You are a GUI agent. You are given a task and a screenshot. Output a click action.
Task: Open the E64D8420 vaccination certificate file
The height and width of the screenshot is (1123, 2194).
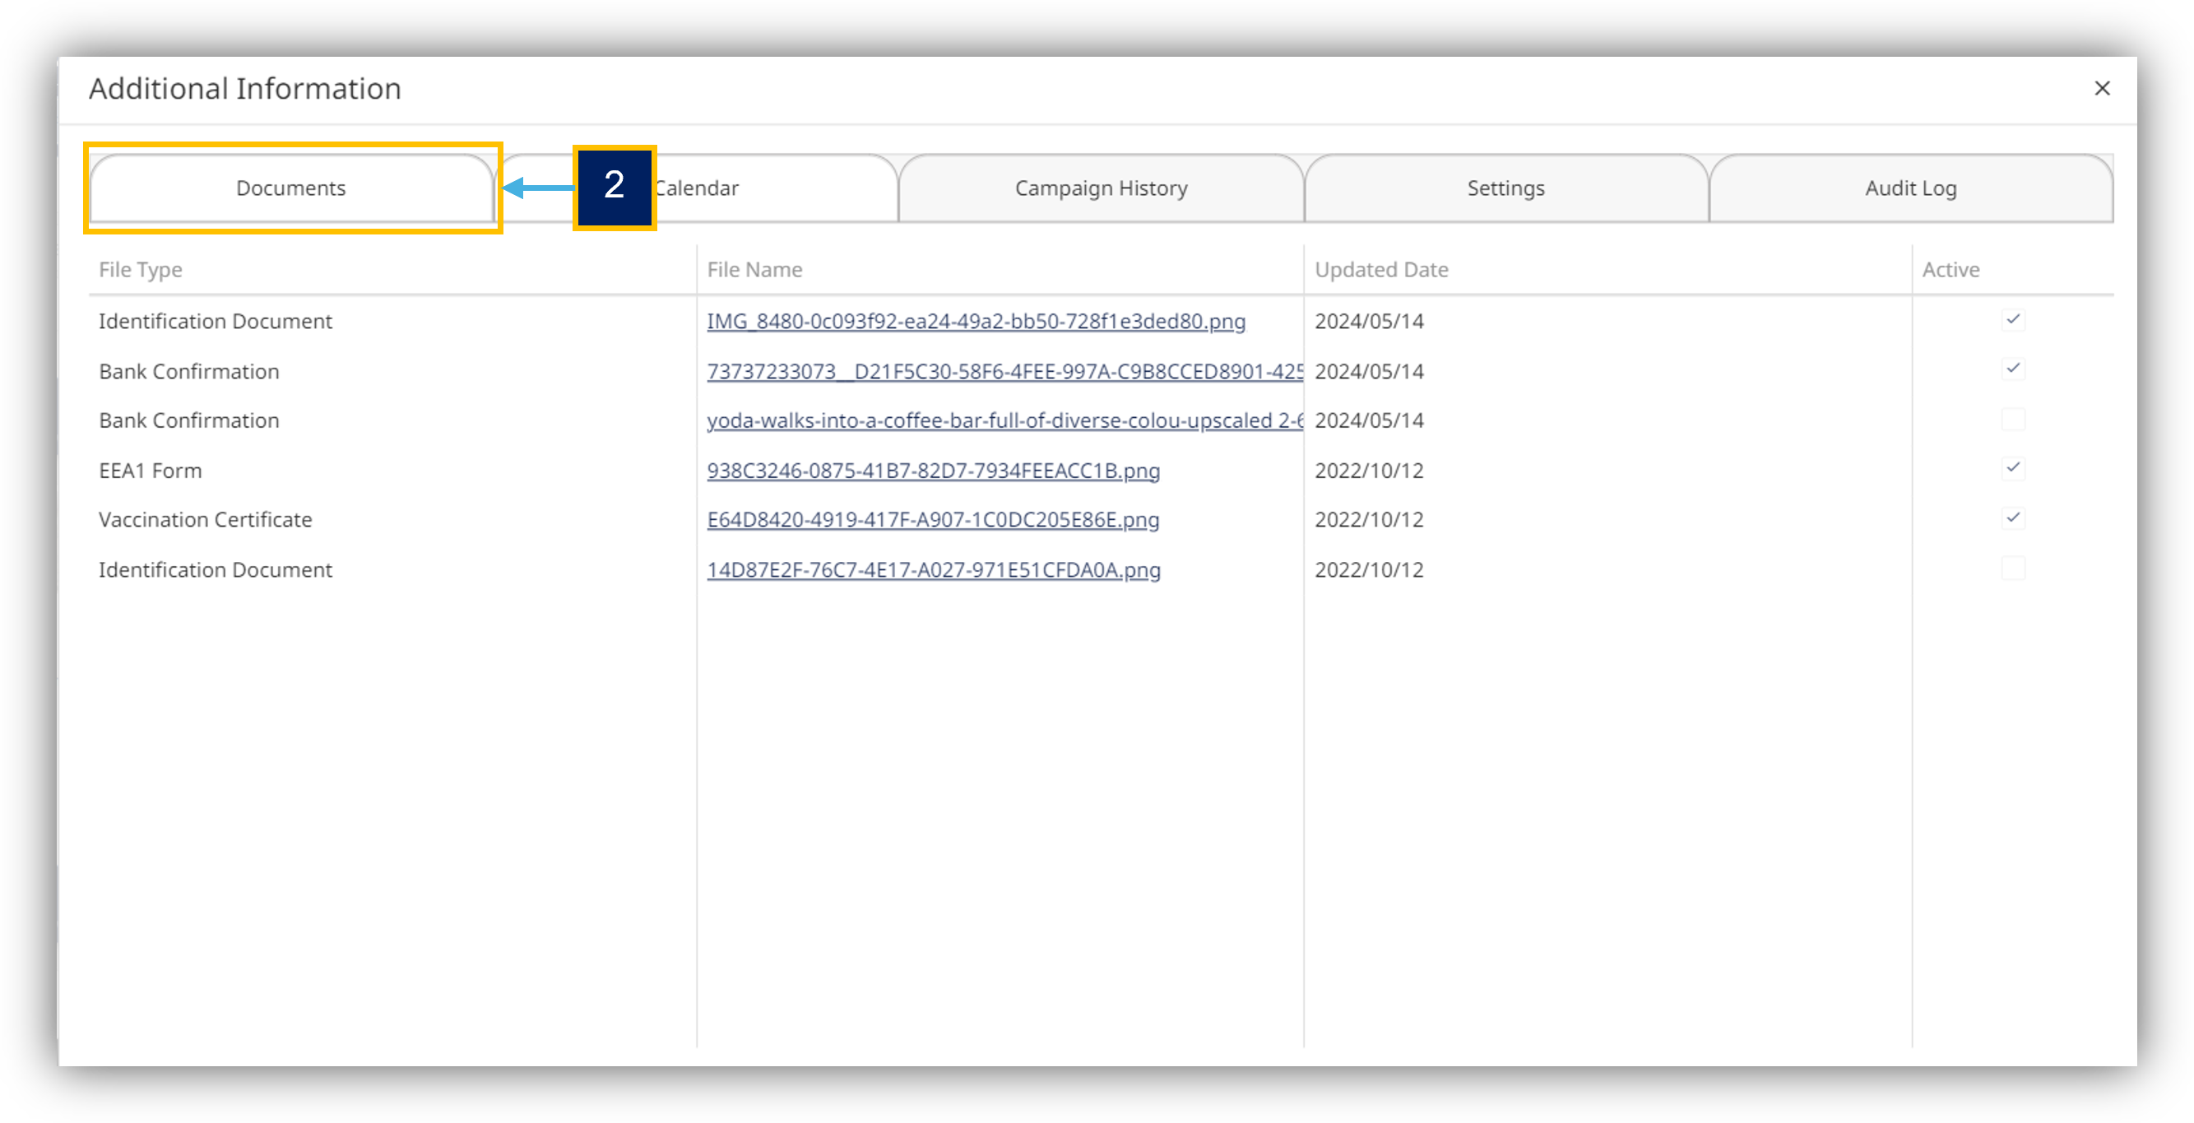[x=934, y=519]
